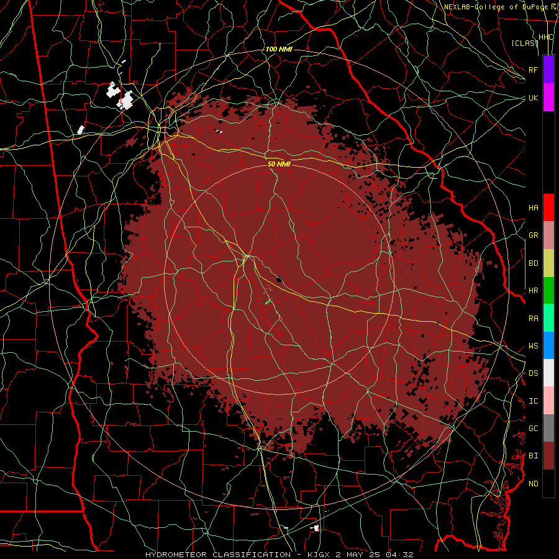Screen dimensions: 559x559
Task: Click the GR legend label
Action: [x=533, y=235]
